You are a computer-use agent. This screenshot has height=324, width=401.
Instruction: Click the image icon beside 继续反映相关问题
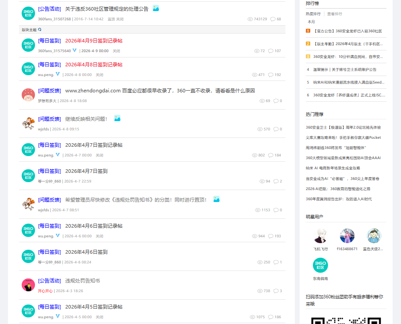coord(117,118)
